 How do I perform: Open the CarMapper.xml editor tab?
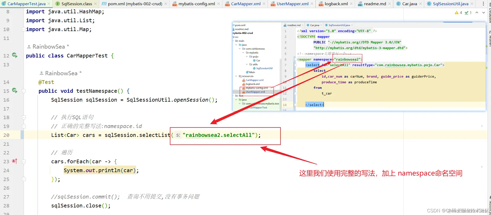tap(246, 4)
